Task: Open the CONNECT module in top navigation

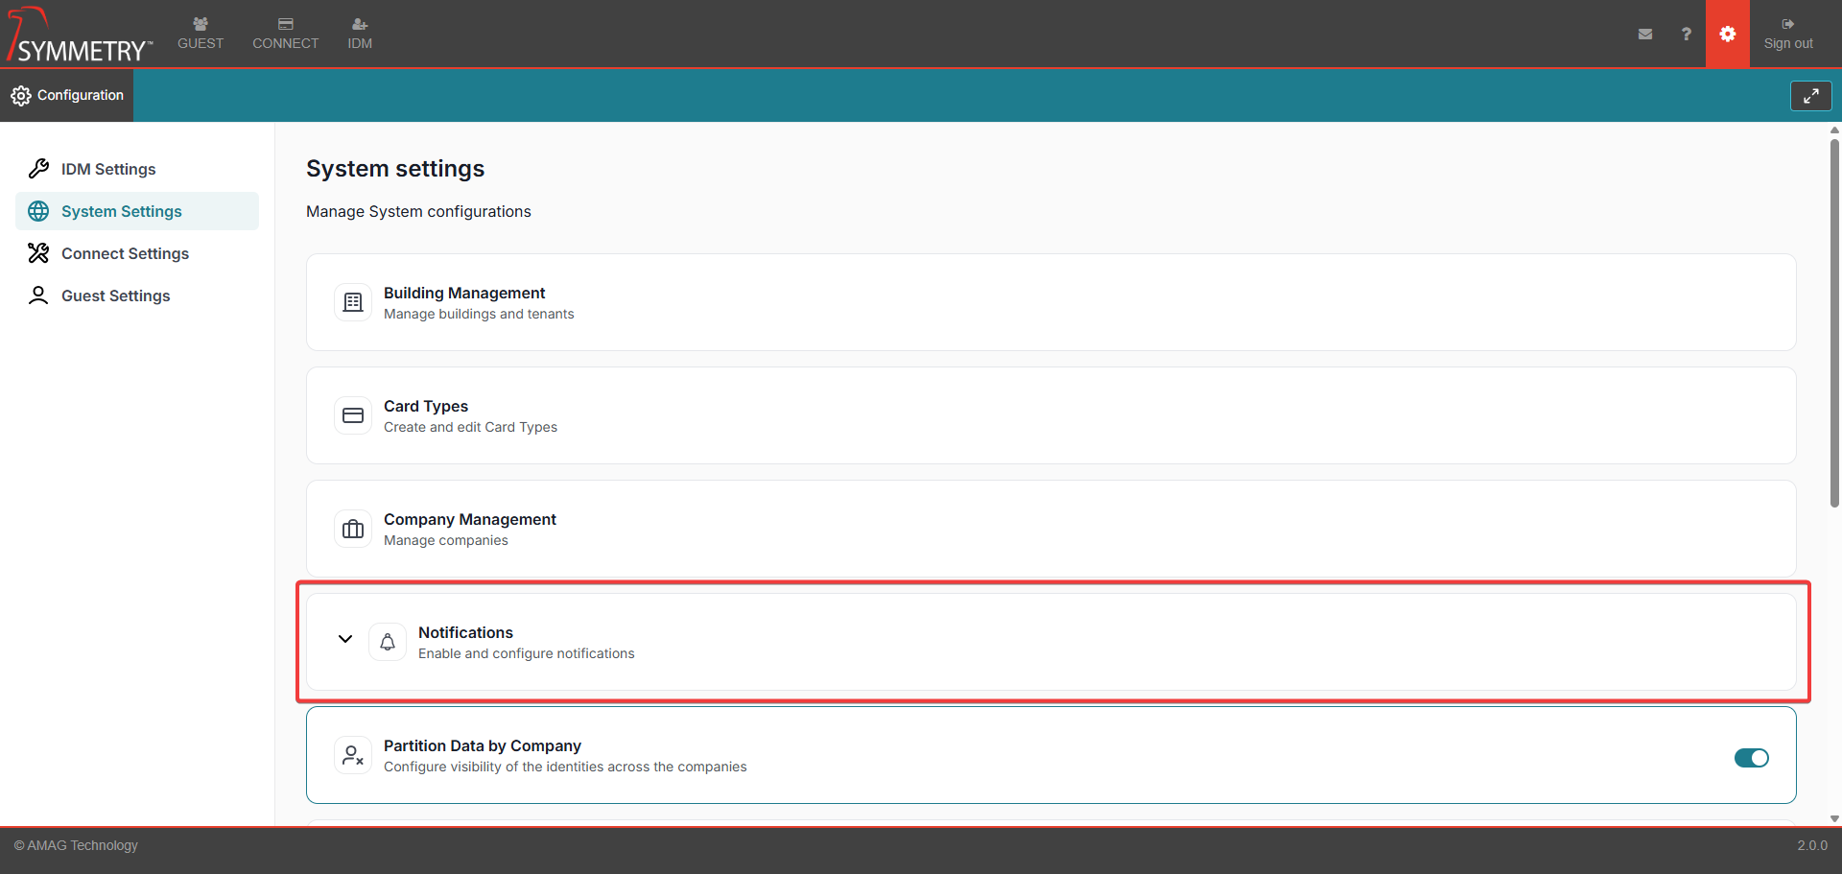Action: tap(285, 34)
